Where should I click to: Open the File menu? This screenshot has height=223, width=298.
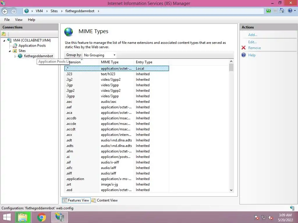[x=7, y=20]
